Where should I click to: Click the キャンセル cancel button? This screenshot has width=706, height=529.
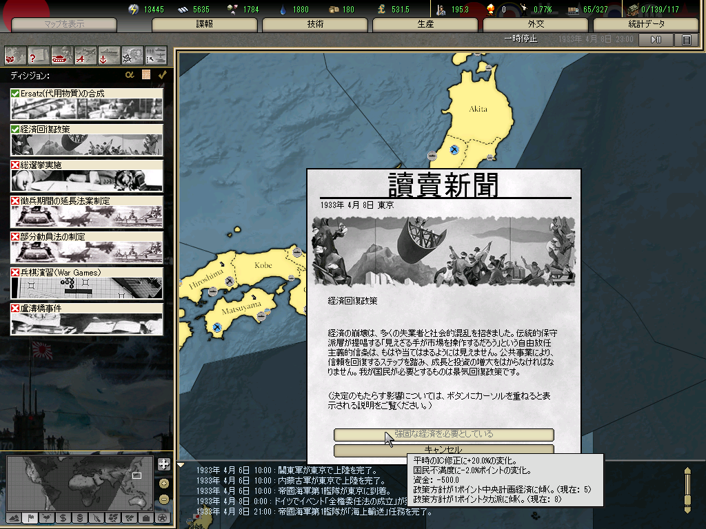coord(443,449)
